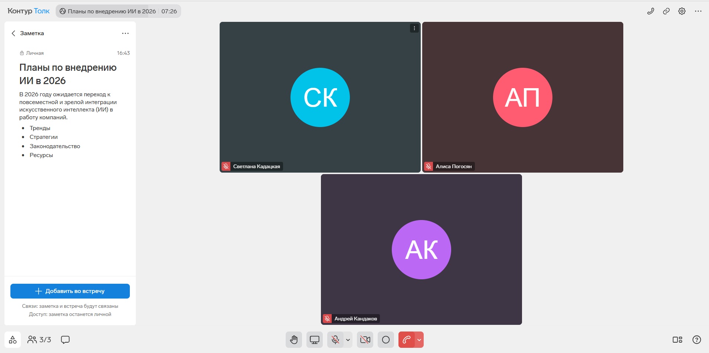Click the phone dial-in icon
The height and width of the screenshot is (353, 709).
(x=651, y=11)
